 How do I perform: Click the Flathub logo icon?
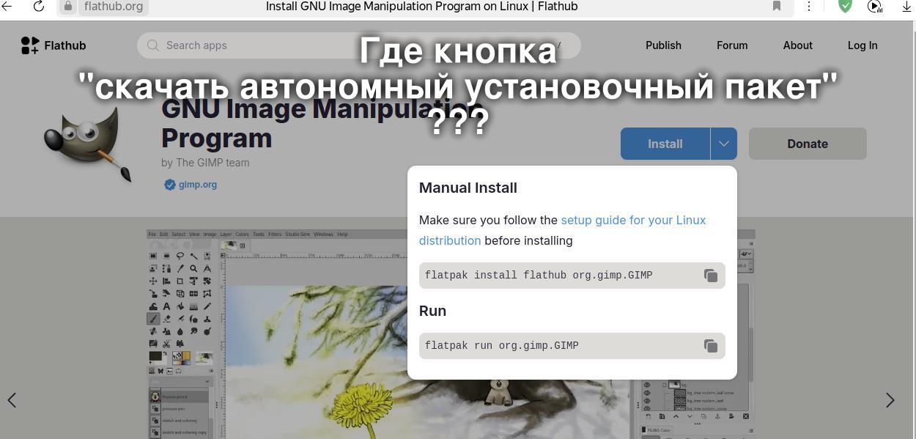(30, 45)
